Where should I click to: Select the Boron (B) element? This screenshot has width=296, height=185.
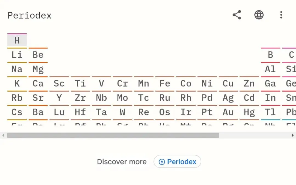pyautogui.click(x=271, y=55)
